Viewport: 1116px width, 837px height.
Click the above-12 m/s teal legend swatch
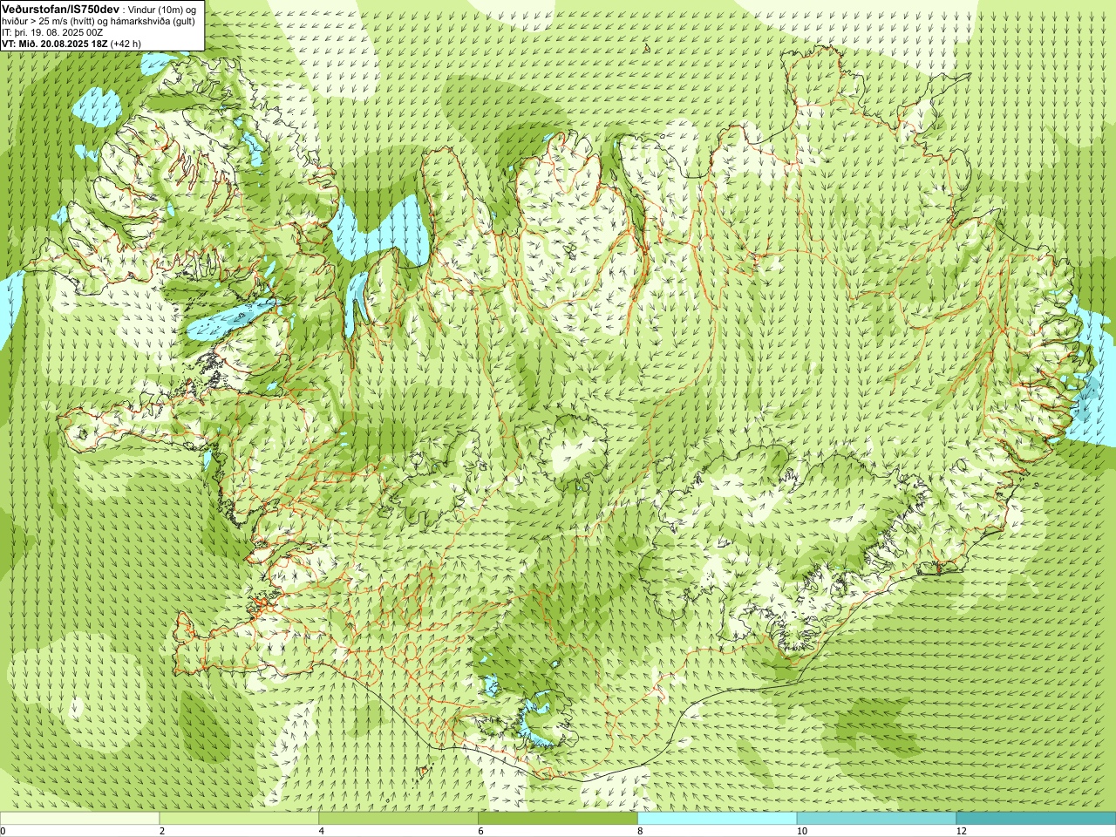click(x=1036, y=819)
